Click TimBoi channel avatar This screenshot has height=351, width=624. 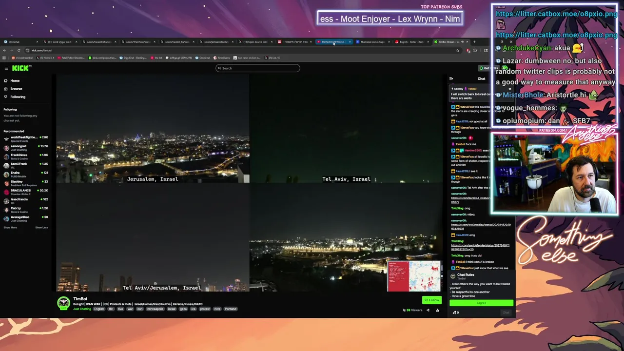click(x=63, y=303)
